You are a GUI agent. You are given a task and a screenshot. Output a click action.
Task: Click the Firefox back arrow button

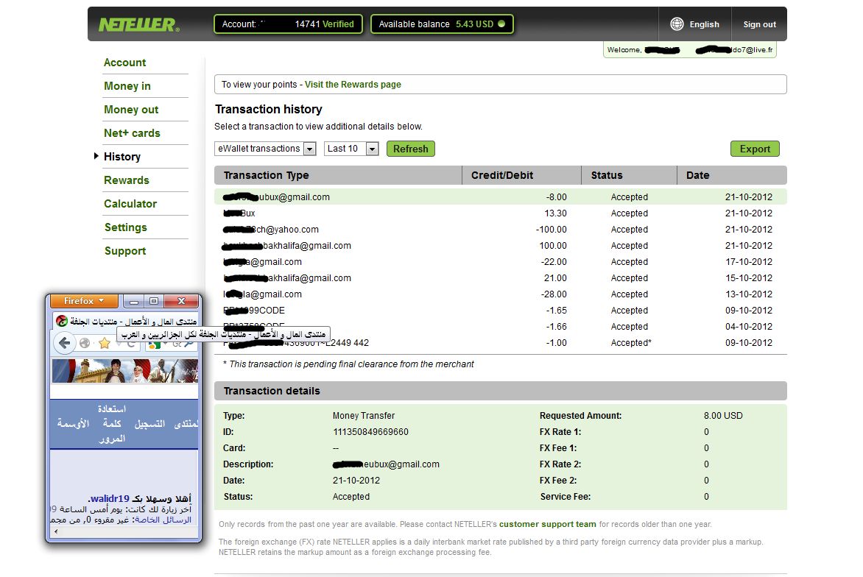pos(64,343)
